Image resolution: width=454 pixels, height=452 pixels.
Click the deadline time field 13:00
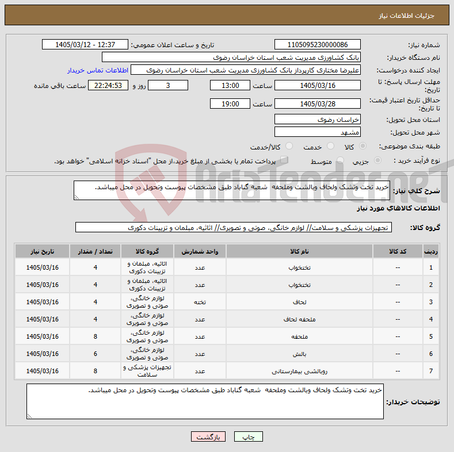pyautogui.click(x=230, y=85)
